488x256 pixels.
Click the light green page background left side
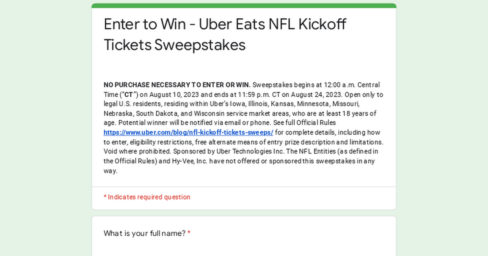[46, 128]
